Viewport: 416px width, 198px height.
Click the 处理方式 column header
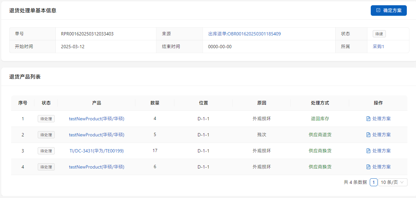click(320, 103)
